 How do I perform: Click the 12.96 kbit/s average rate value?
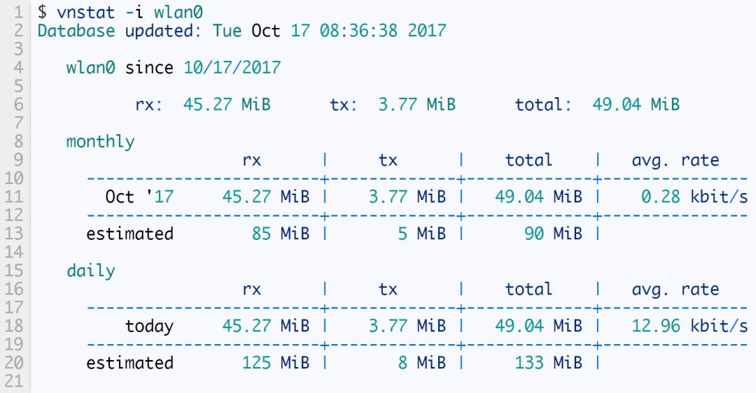click(689, 326)
